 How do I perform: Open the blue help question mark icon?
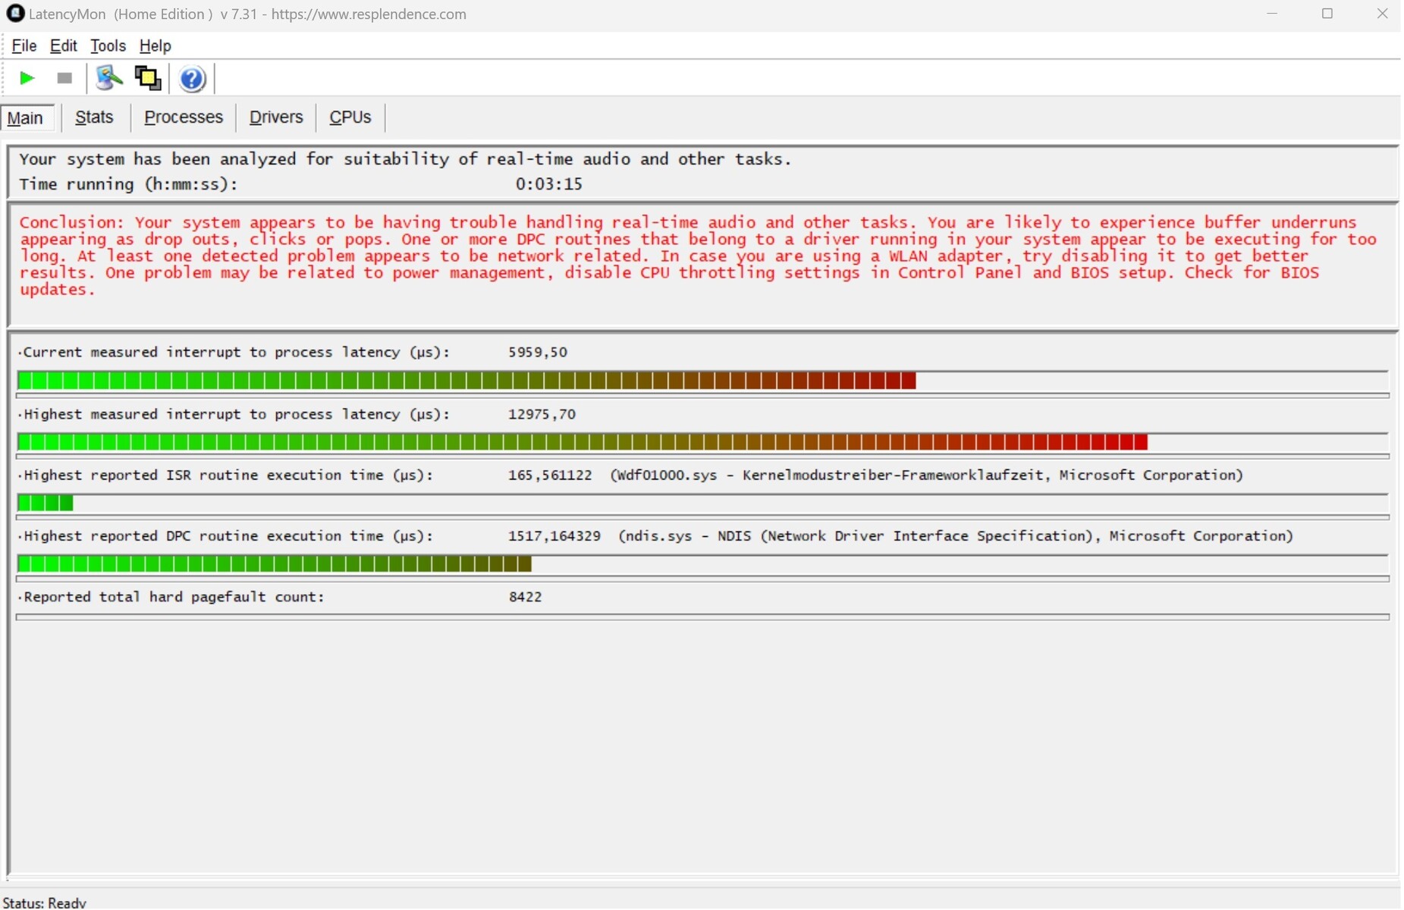click(193, 79)
